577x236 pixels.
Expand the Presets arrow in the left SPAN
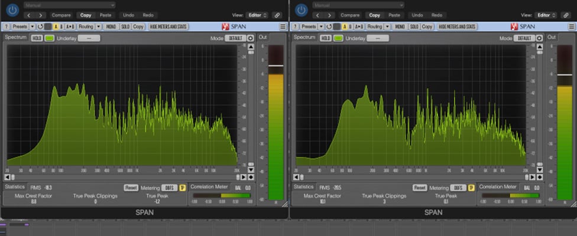tap(33, 27)
